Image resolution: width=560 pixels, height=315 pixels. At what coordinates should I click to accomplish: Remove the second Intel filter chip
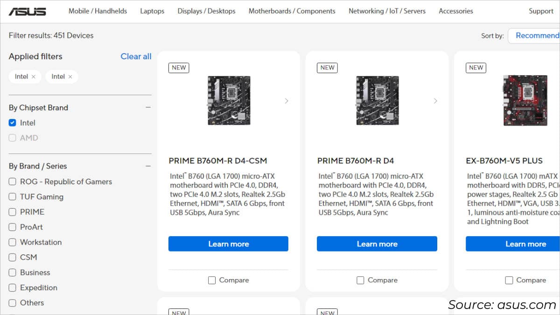[x=70, y=77]
